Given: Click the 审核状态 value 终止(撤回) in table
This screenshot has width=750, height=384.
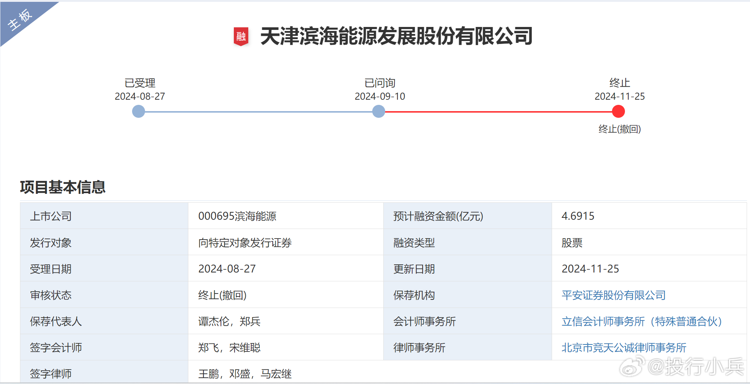Looking at the screenshot, I should click(x=222, y=295).
